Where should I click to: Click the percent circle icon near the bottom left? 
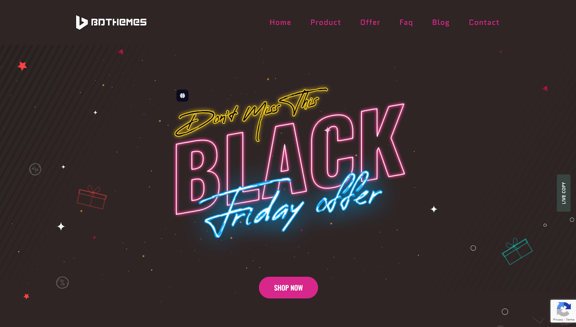coord(62,282)
